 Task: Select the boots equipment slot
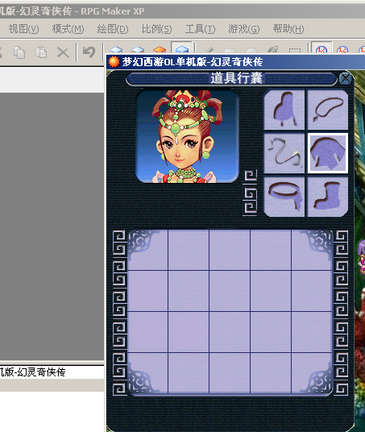pos(328,197)
